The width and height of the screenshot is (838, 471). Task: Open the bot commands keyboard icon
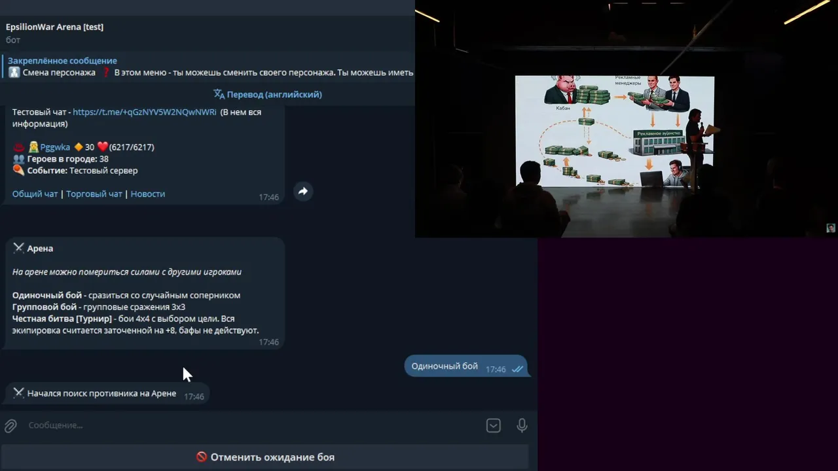[x=494, y=426]
